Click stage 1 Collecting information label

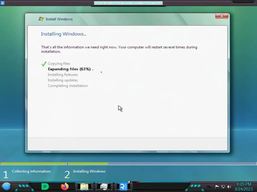click(31, 171)
